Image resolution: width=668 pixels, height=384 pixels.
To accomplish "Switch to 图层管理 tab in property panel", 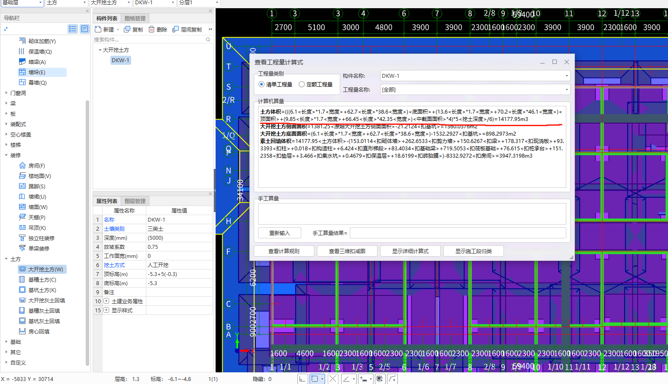I will pos(135,201).
